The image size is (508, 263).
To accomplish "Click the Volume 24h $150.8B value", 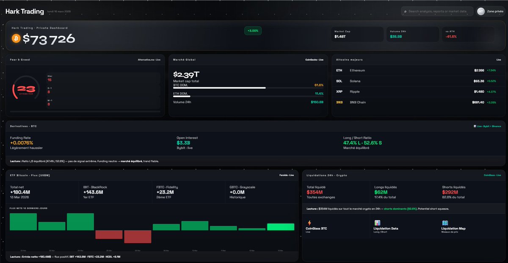I will tap(317, 102).
